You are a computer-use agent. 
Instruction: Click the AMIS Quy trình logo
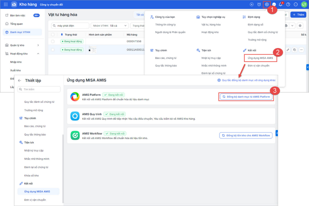[x=75, y=116]
